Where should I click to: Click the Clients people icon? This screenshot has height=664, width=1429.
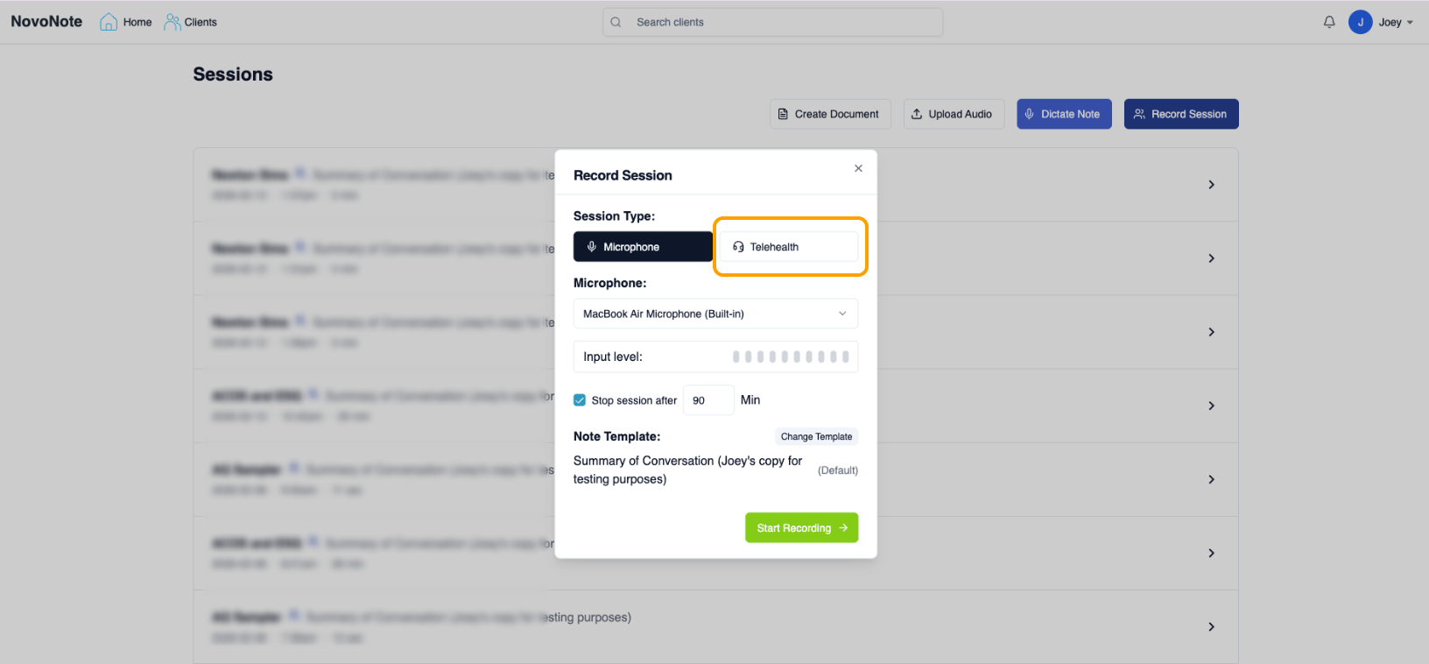click(x=172, y=22)
